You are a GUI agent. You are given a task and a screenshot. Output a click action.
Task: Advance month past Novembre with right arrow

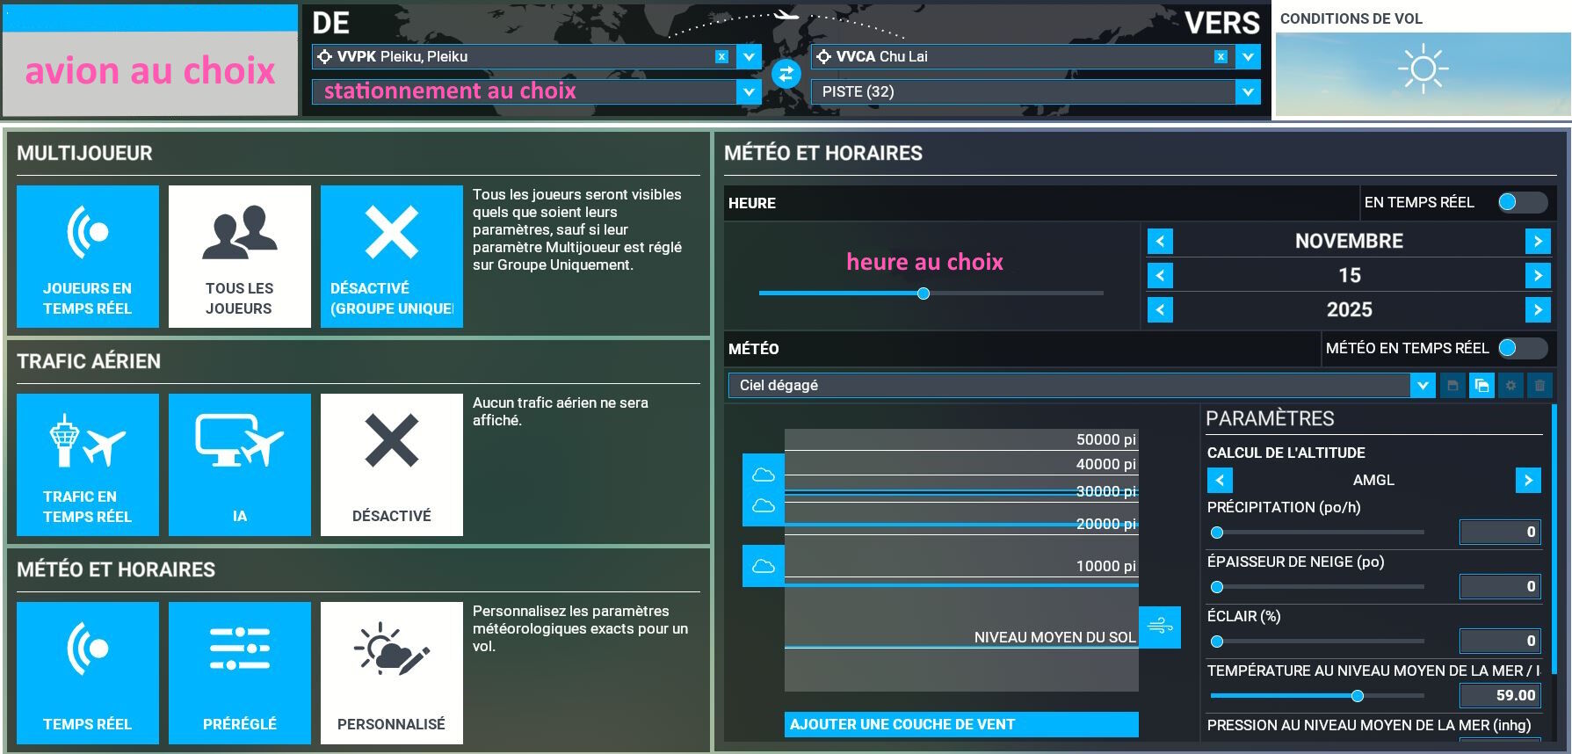1537,241
